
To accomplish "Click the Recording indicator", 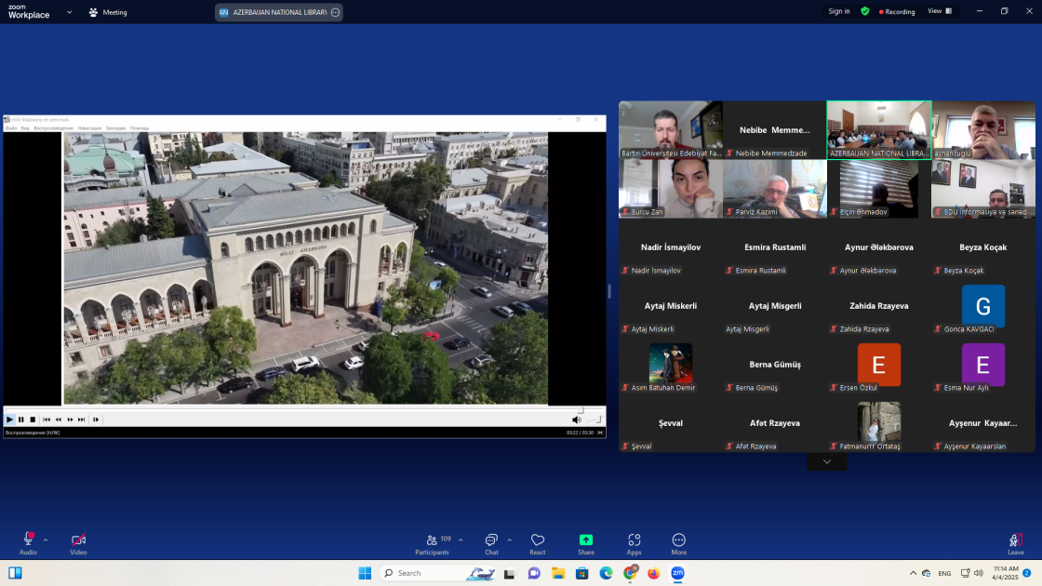I will coord(897,11).
